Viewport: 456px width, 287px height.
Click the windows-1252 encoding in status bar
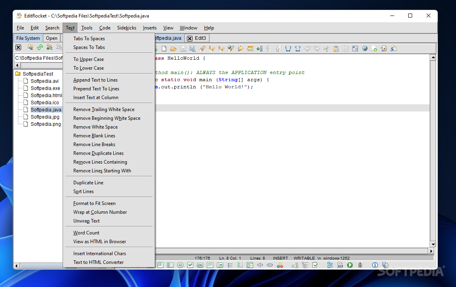[x=336, y=258]
